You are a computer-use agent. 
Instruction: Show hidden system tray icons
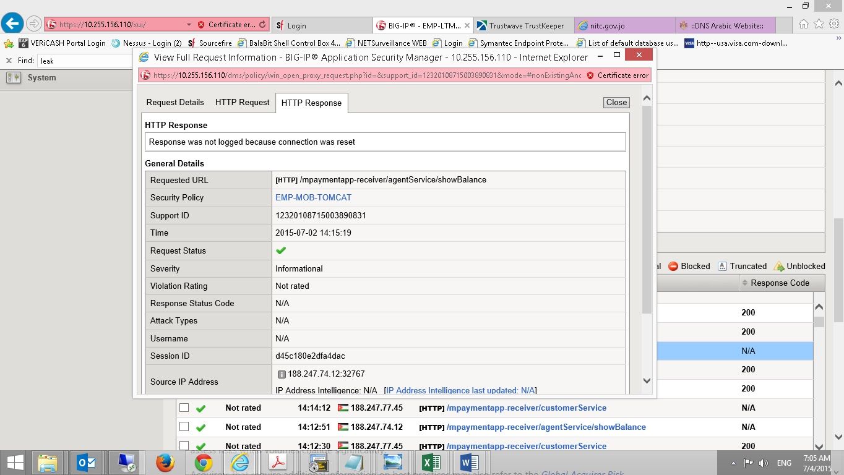[x=734, y=463]
